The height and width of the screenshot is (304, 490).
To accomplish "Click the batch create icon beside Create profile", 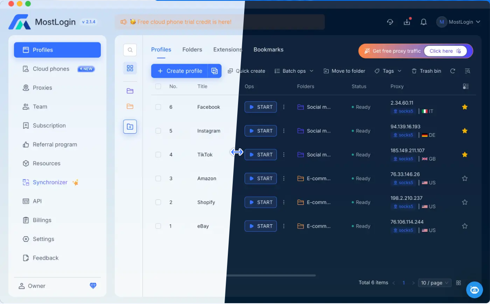I will (x=214, y=71).
